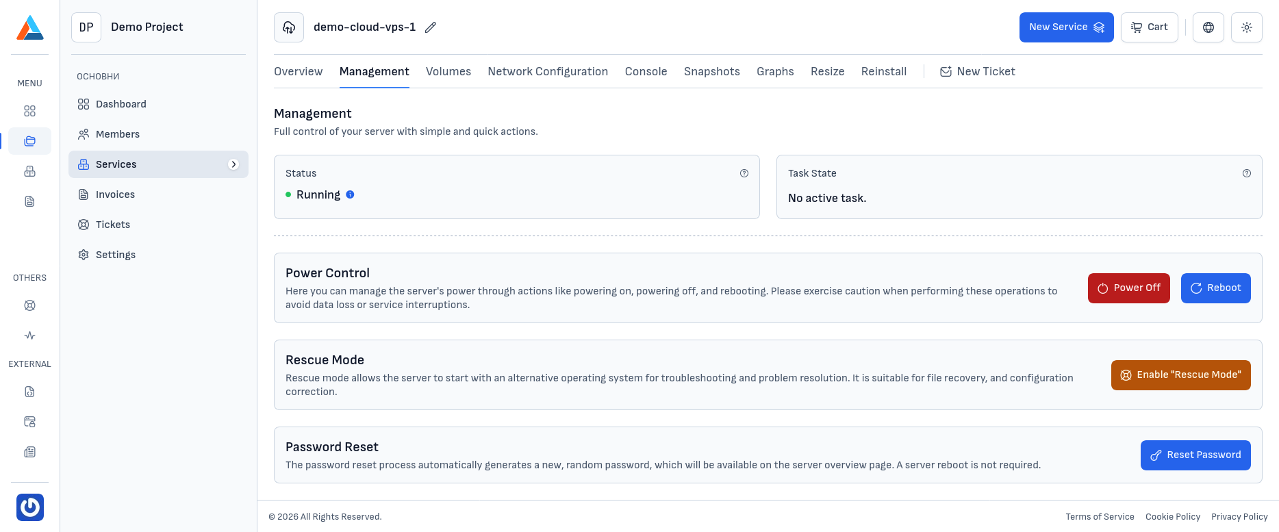Open the language globe icon

[x=1208, y=27]
